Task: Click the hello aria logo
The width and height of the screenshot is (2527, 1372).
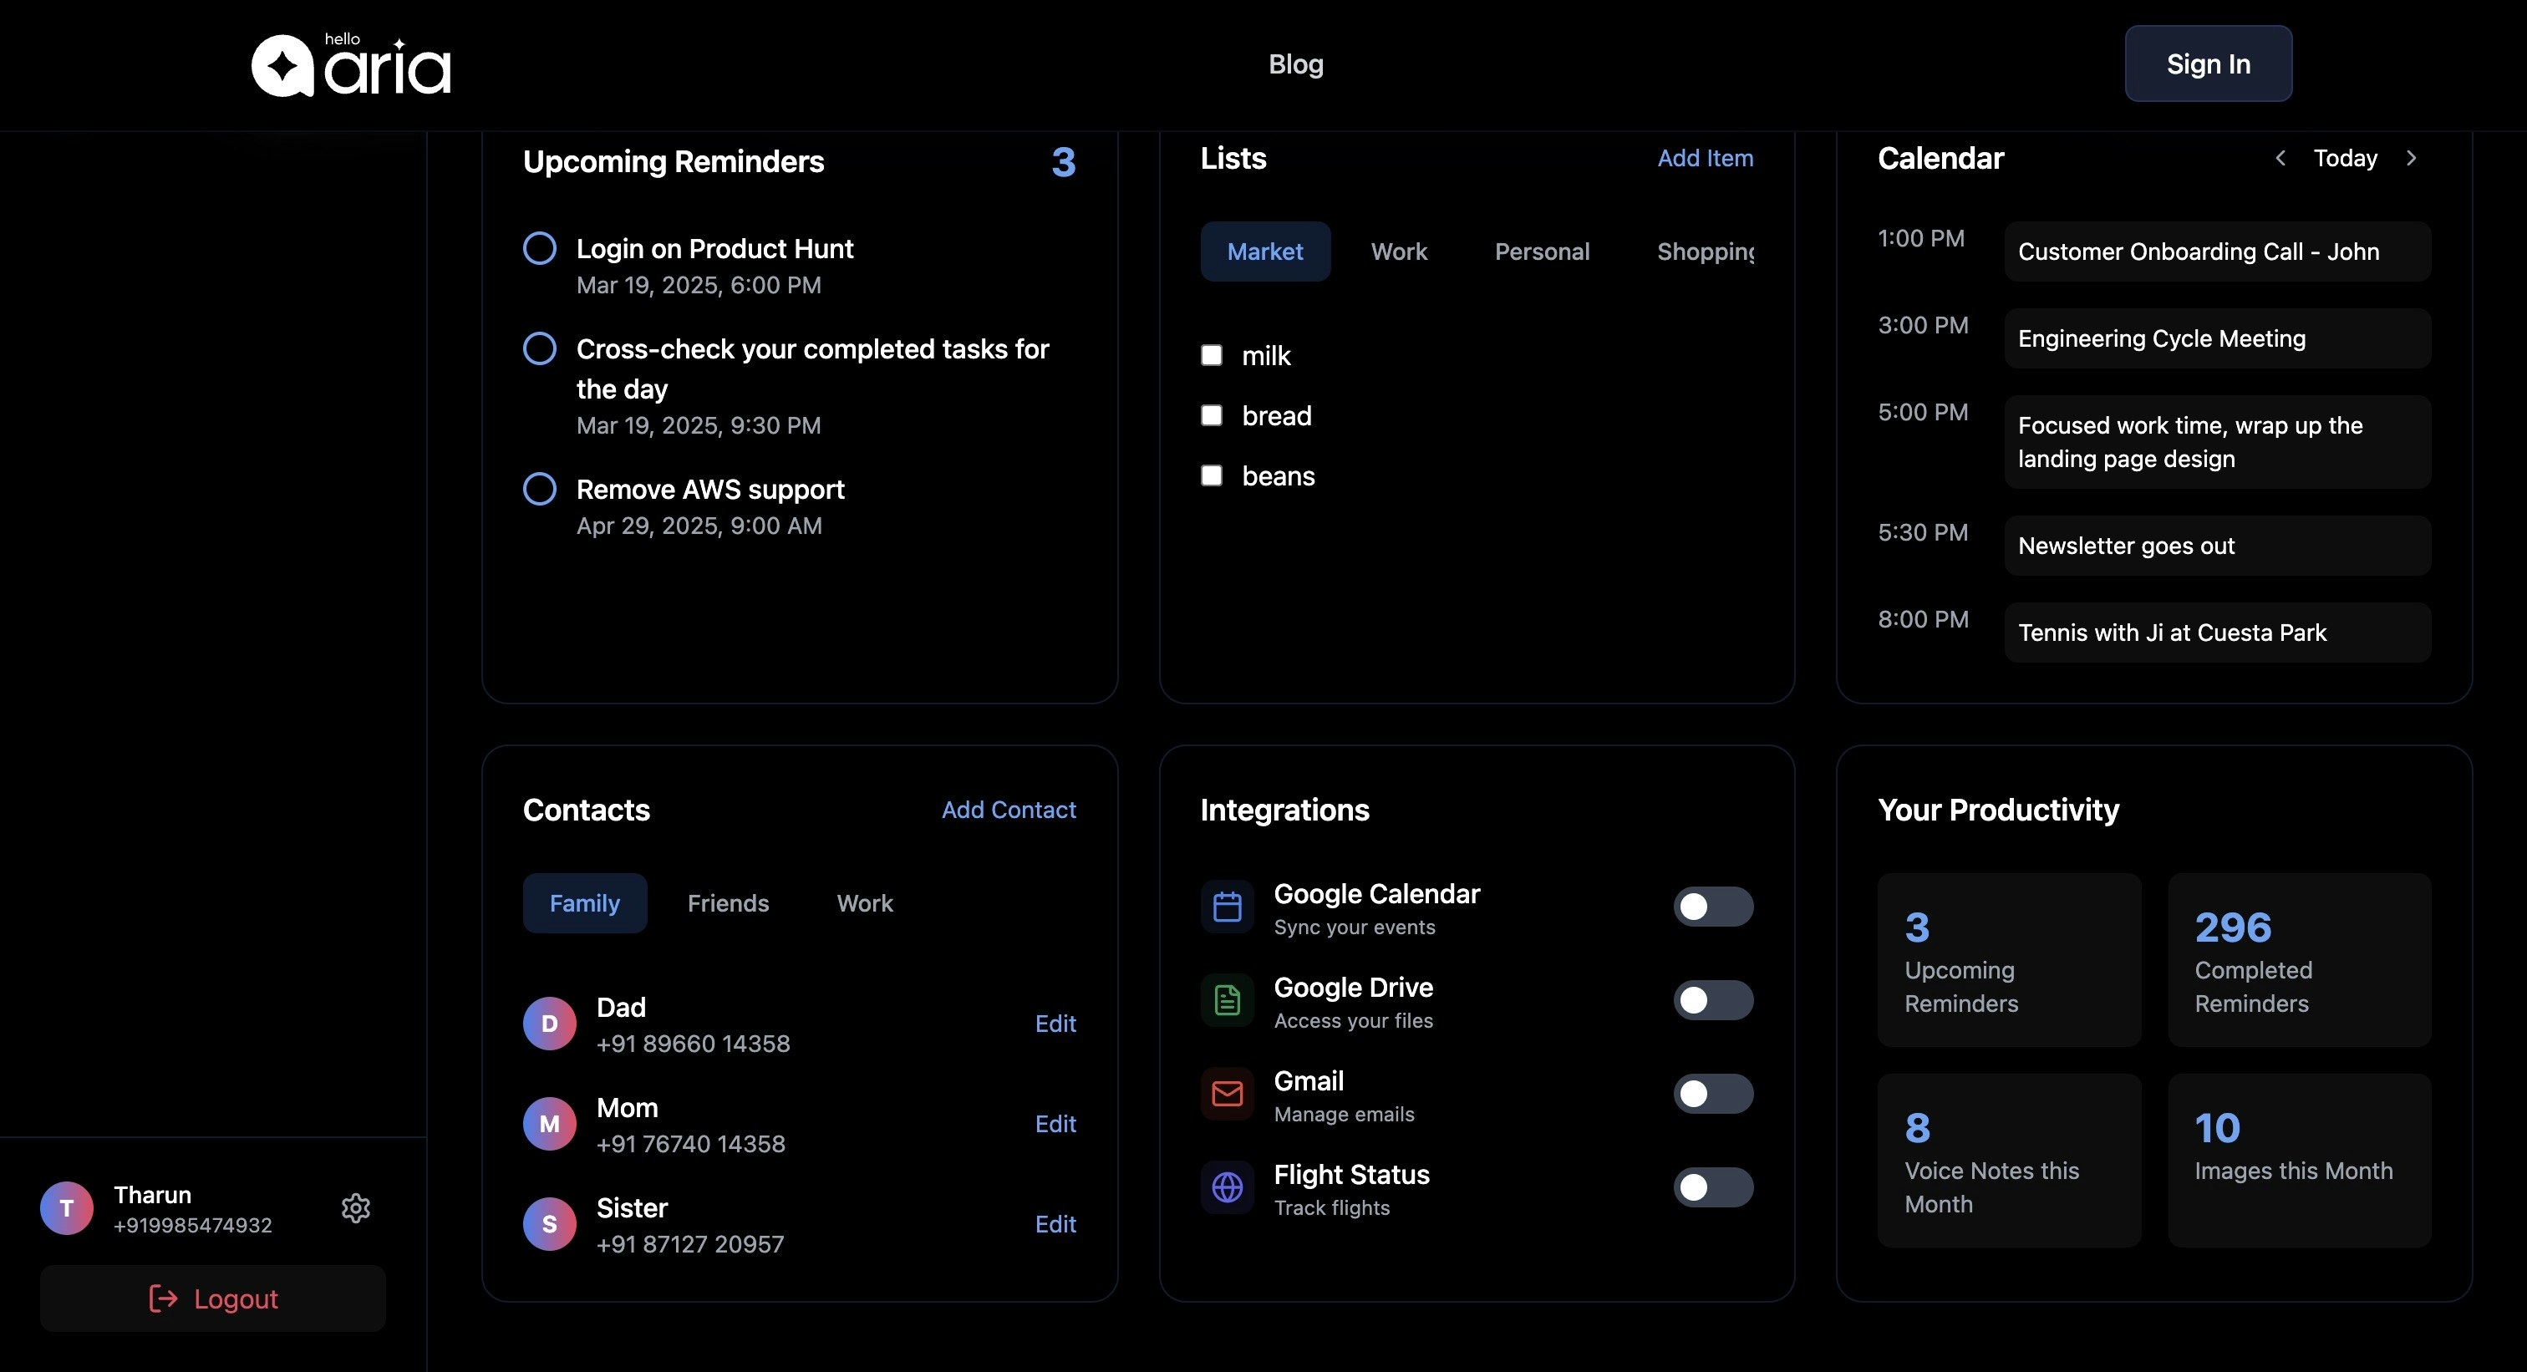Action: tap(350, 66)
